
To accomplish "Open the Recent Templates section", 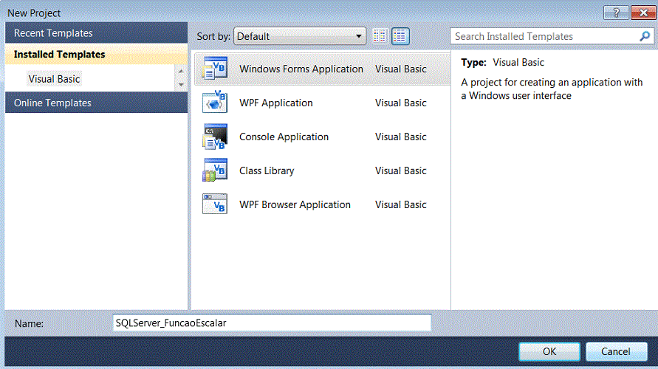I will pos(96,32).
